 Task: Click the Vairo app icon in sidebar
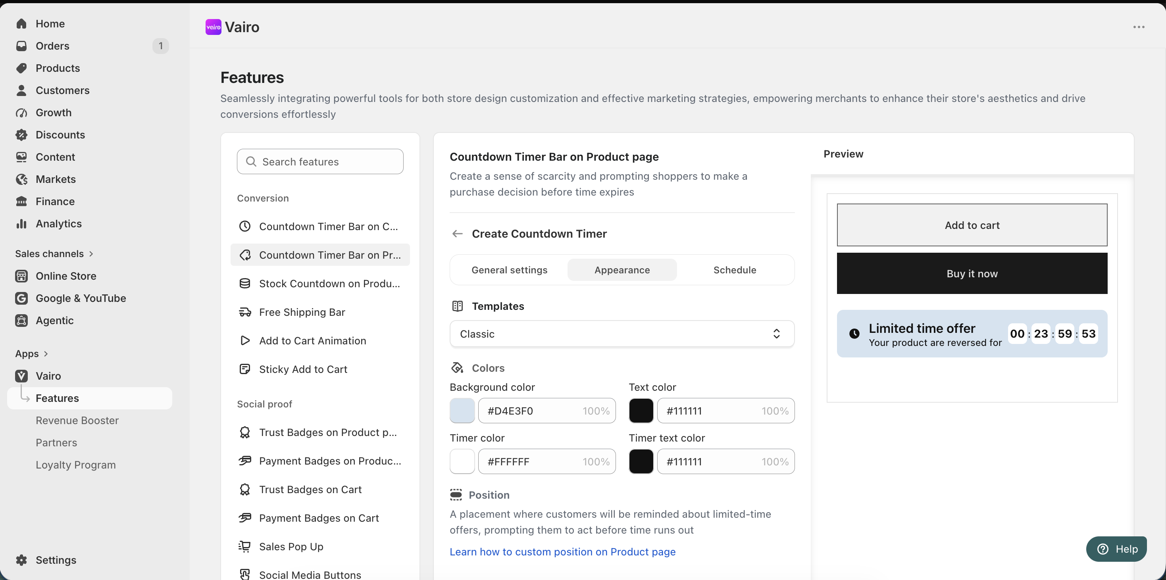pos(21,376)
